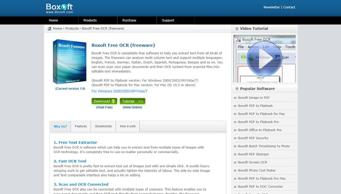
Task: Click the 1. Free Text Extractor heading
Action: click(75, 143)
